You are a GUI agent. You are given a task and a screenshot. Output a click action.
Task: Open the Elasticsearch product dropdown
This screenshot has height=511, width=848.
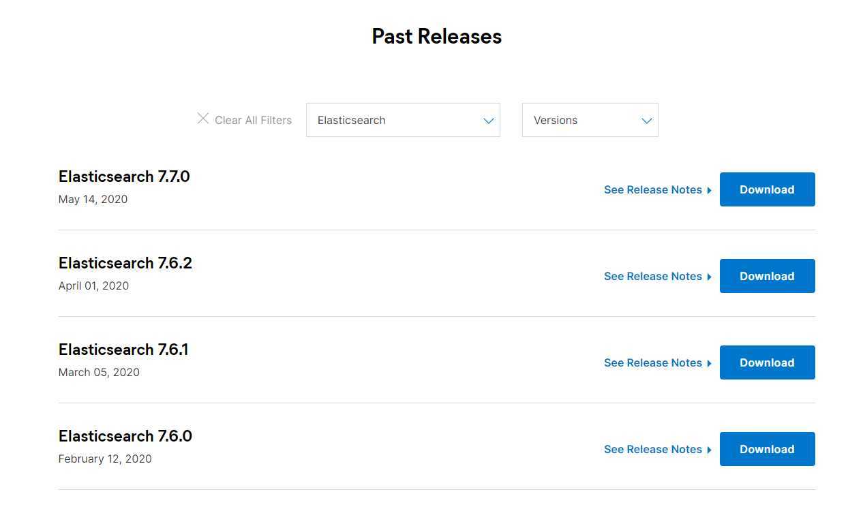(x=403, y=120)
